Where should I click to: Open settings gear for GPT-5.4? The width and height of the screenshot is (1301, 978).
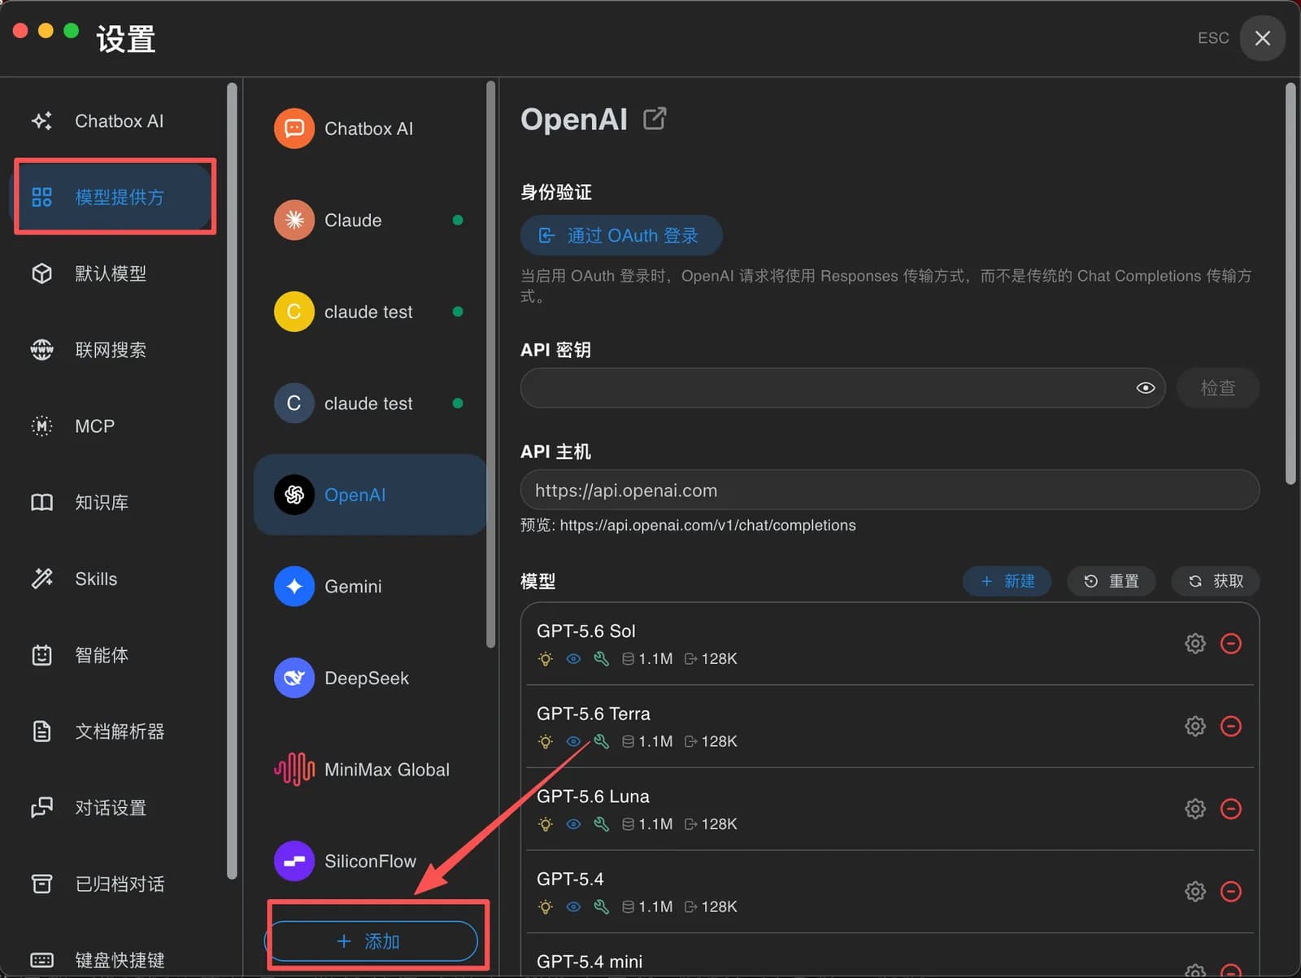coord(1194,891)
